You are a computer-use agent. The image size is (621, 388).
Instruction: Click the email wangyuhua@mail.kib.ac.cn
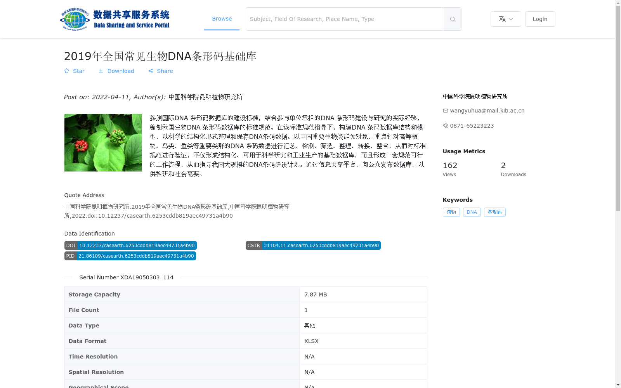pyautogui.click(x=487, y=111)
